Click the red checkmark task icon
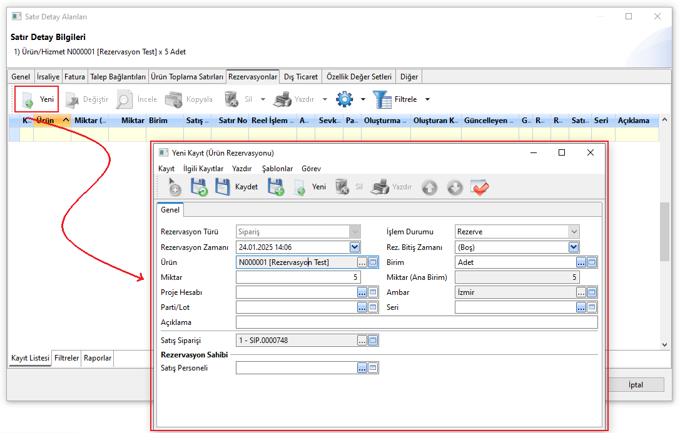 click(480, 187)
